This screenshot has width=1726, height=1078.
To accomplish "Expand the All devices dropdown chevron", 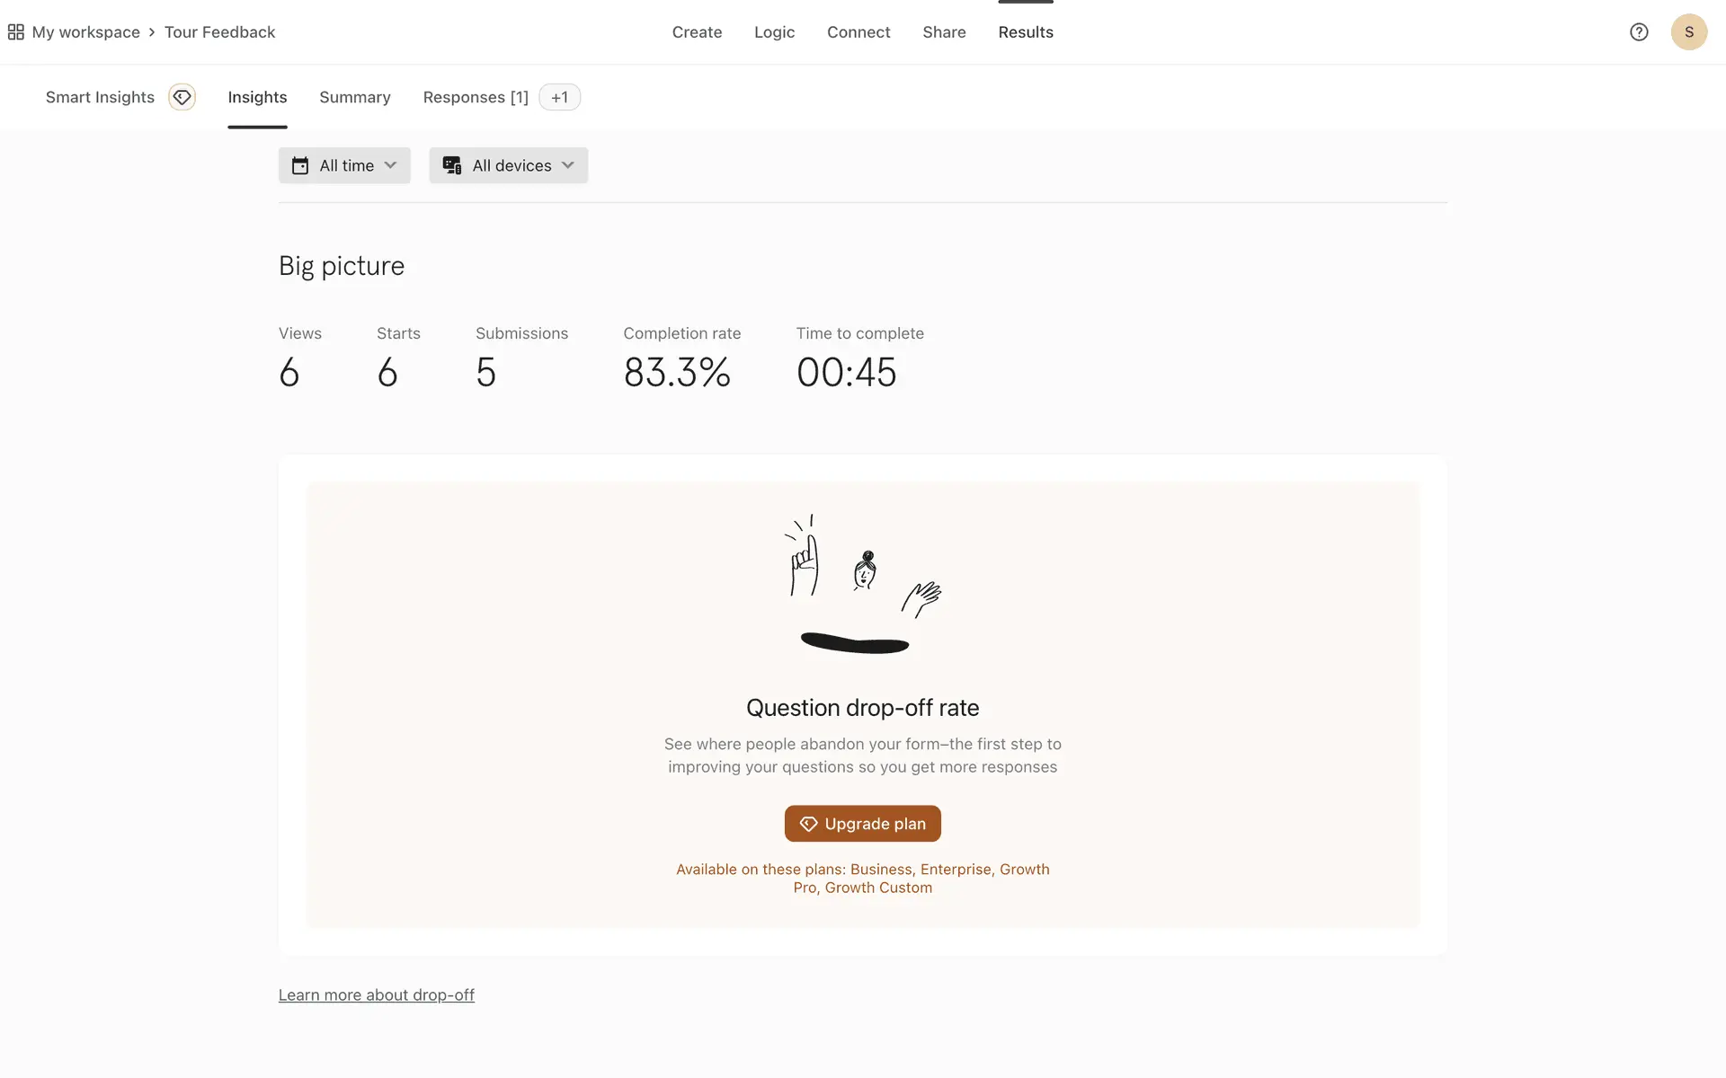I will (x=568, y=165).
